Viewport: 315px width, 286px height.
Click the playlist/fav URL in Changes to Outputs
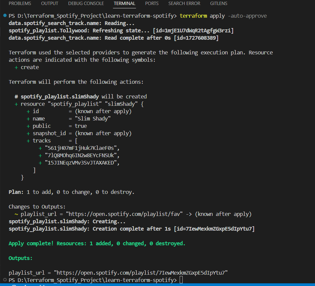tap(124, 214)
